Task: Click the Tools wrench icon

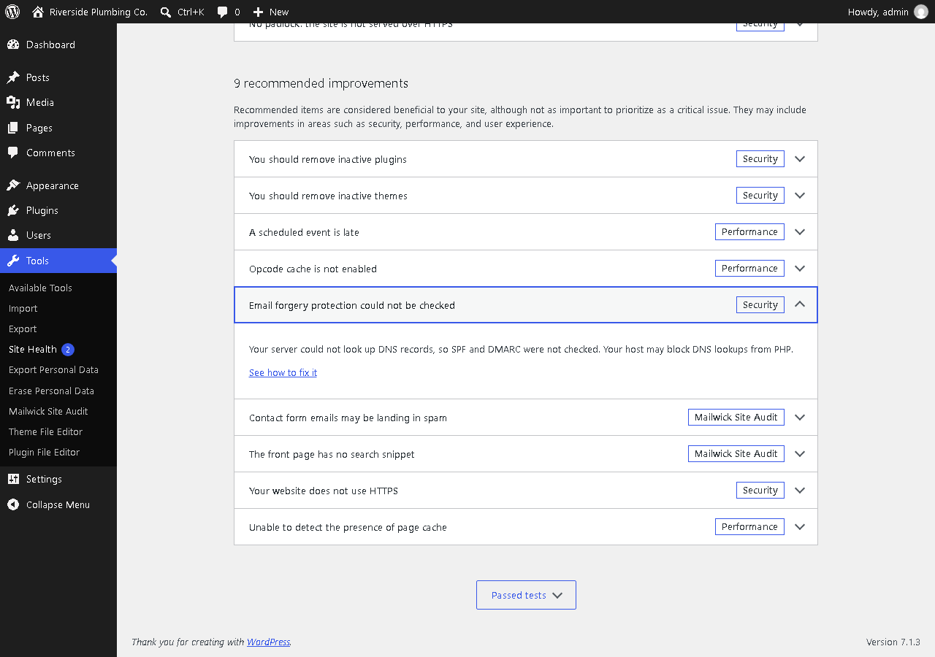Action: pos(13,261)
